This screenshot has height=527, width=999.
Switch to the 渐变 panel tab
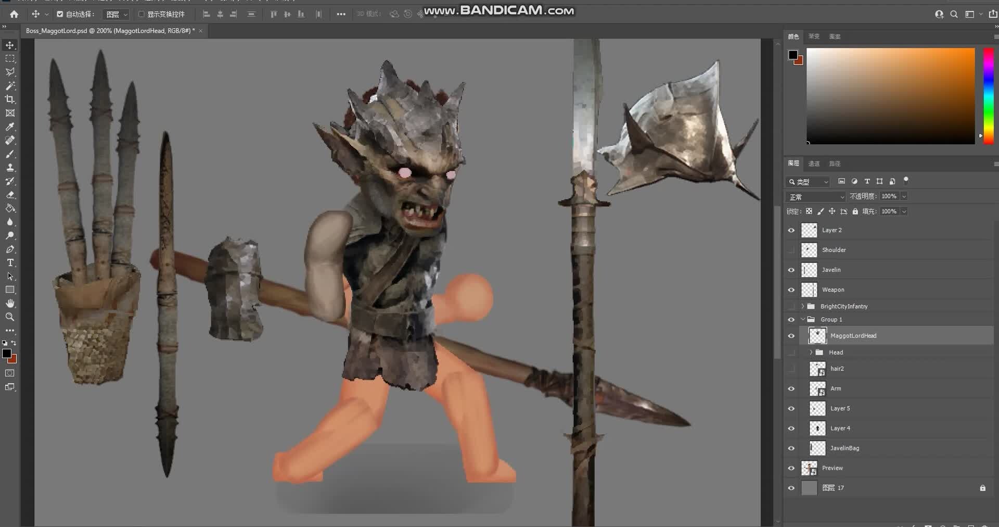814,36
